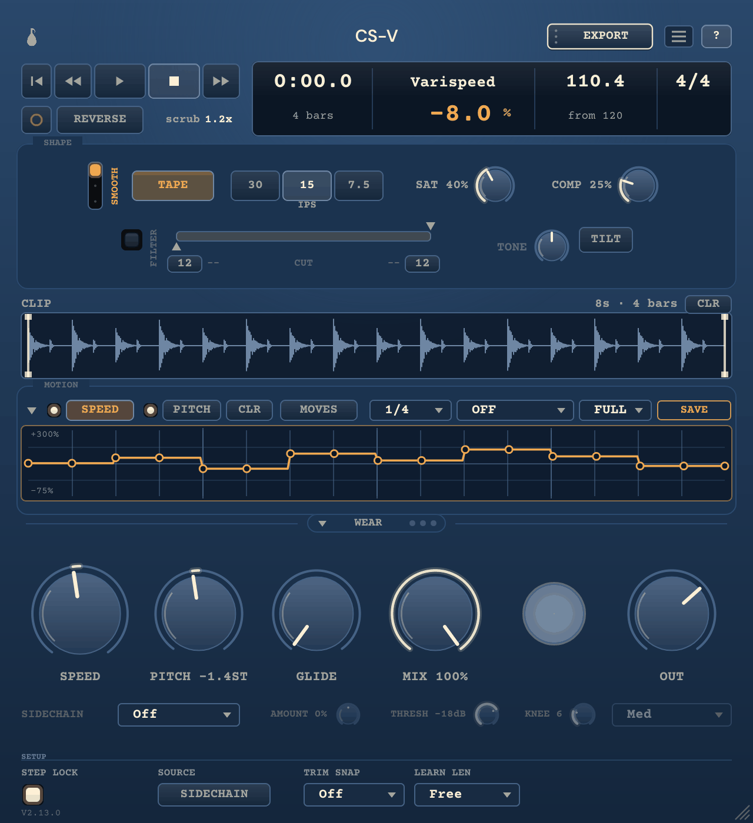The height and width of the screenshot is (823, 753).
Task: Click the low cut slope value 12
Action: 185,264
